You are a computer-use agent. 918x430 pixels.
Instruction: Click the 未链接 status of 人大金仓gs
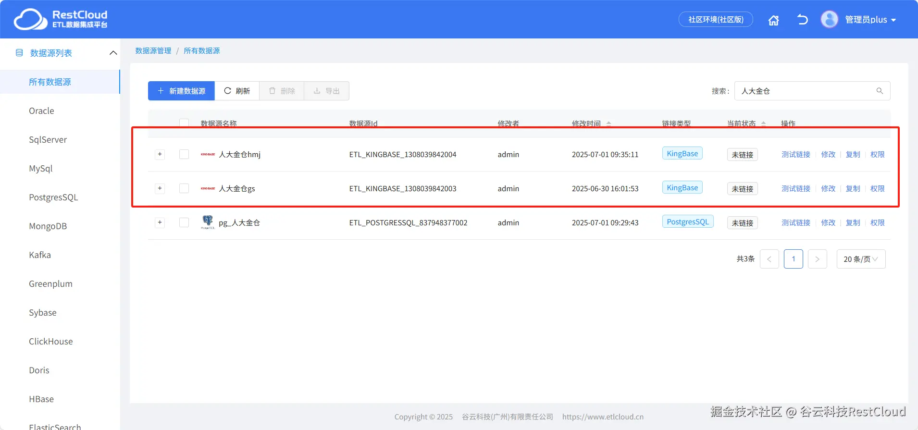[742, 189]
